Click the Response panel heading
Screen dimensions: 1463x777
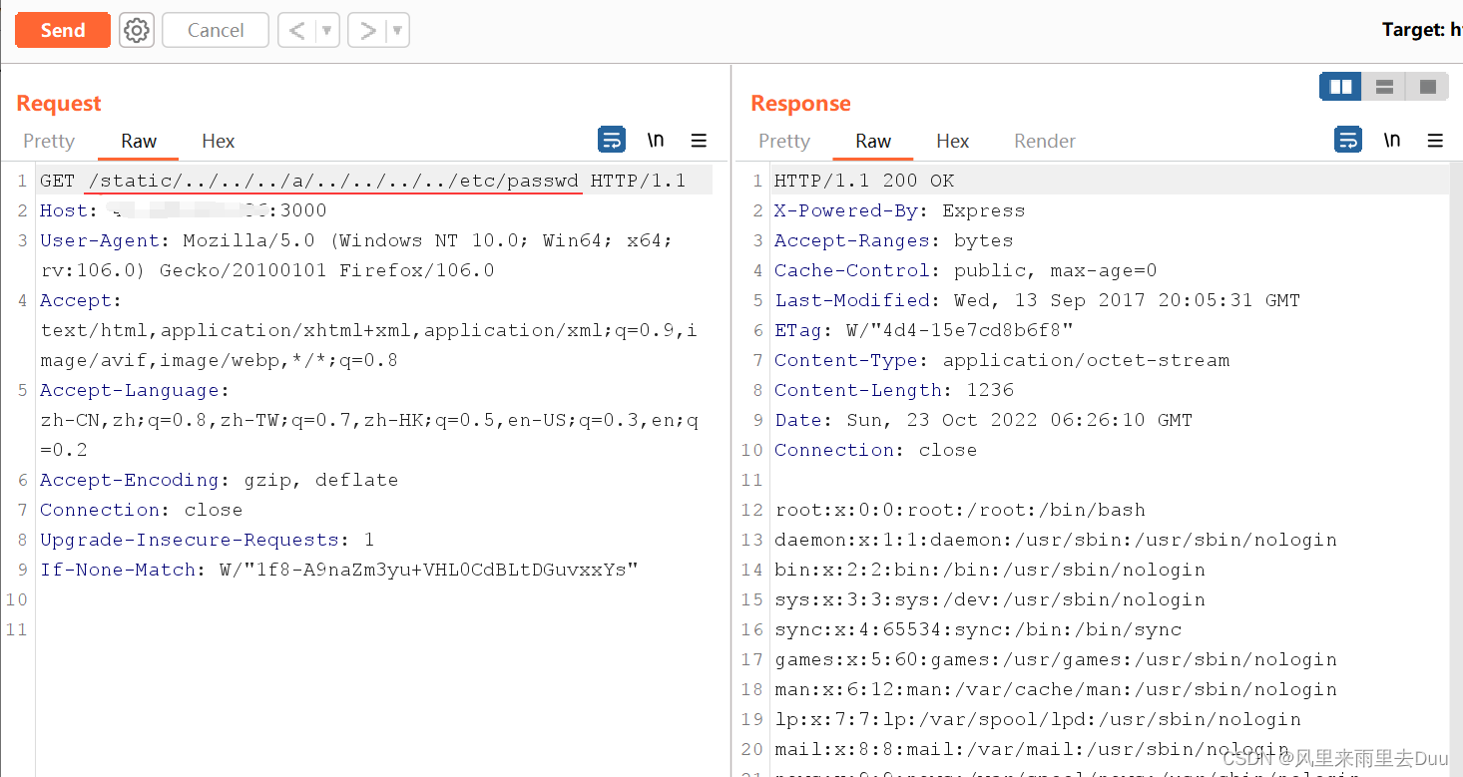pyautogui.click(x=800, y=103)
